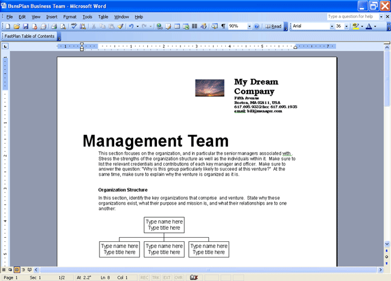Switch to Read layout view
Image resolution: width=391 pixels, height=281 pixels.
pyautogui.click(x=273, y=26)
